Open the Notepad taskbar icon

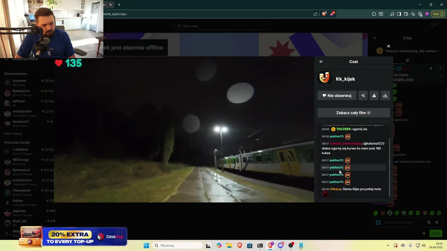(301, 245)
